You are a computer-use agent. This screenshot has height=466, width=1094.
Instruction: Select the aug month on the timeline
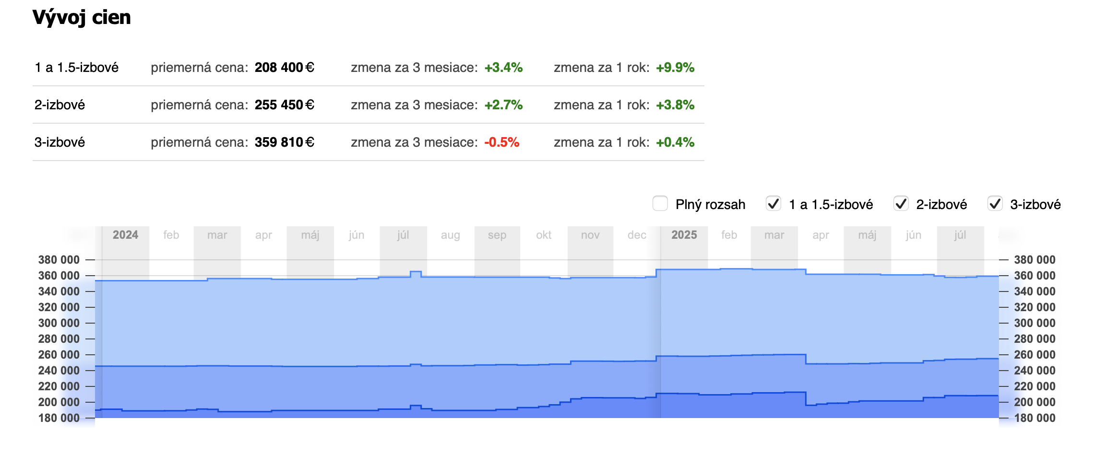click(450, 235)
